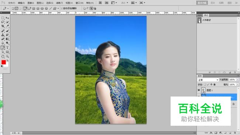Choose Ellipse tool in options bar
Viewport: 240px width, 135px height.
tap(42, 9)
